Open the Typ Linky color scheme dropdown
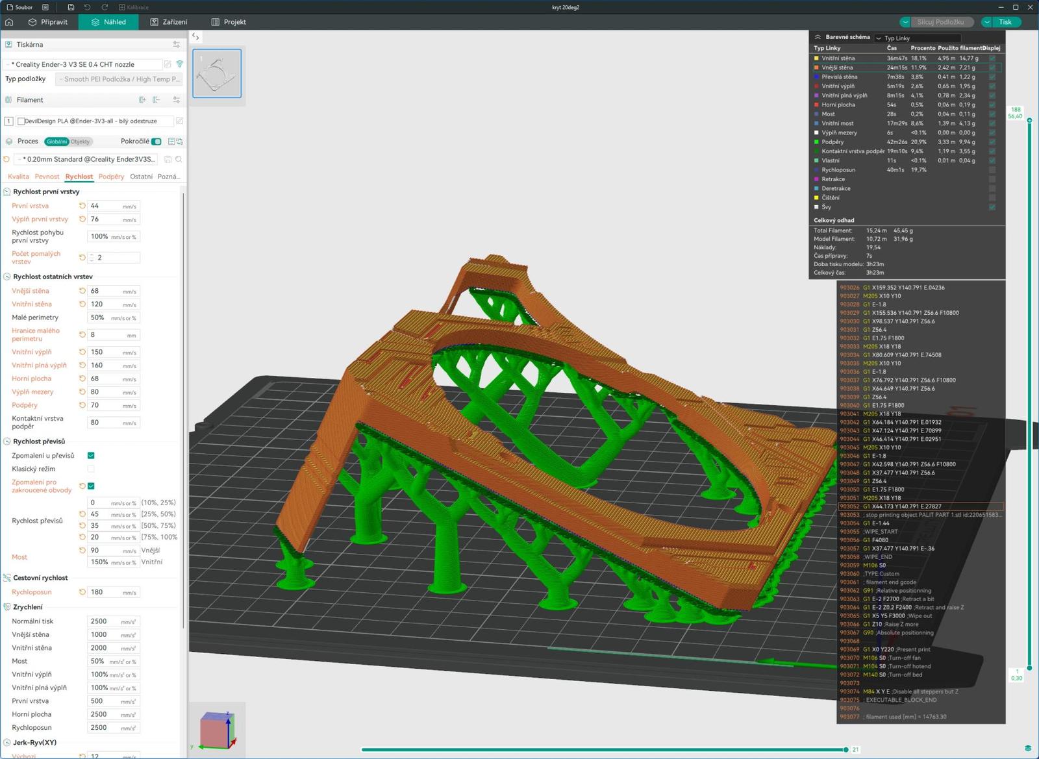1039x759 pixels. click(918, 38)
